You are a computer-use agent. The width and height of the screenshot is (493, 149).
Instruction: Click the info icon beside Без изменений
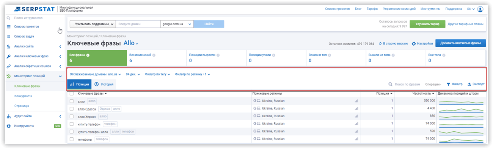[x=154, y=55]
